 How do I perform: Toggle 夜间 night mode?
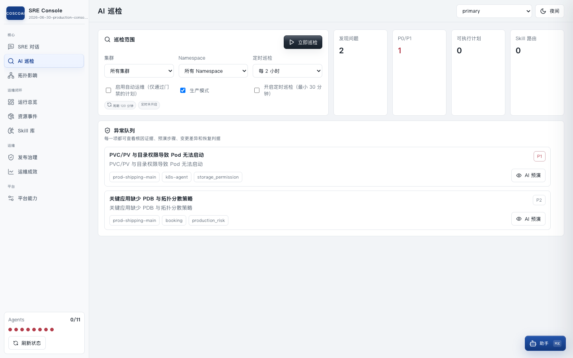click(550, 11)
